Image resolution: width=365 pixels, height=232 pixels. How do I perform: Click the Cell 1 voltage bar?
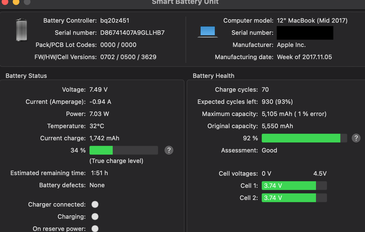(294, 186)
